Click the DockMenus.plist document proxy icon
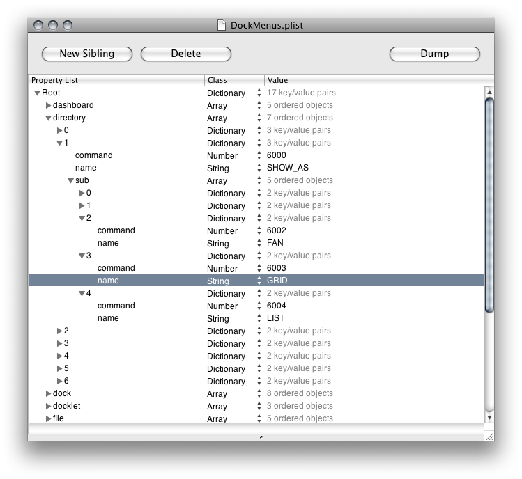Screen dimensions: 522x479 click(222, 25)
